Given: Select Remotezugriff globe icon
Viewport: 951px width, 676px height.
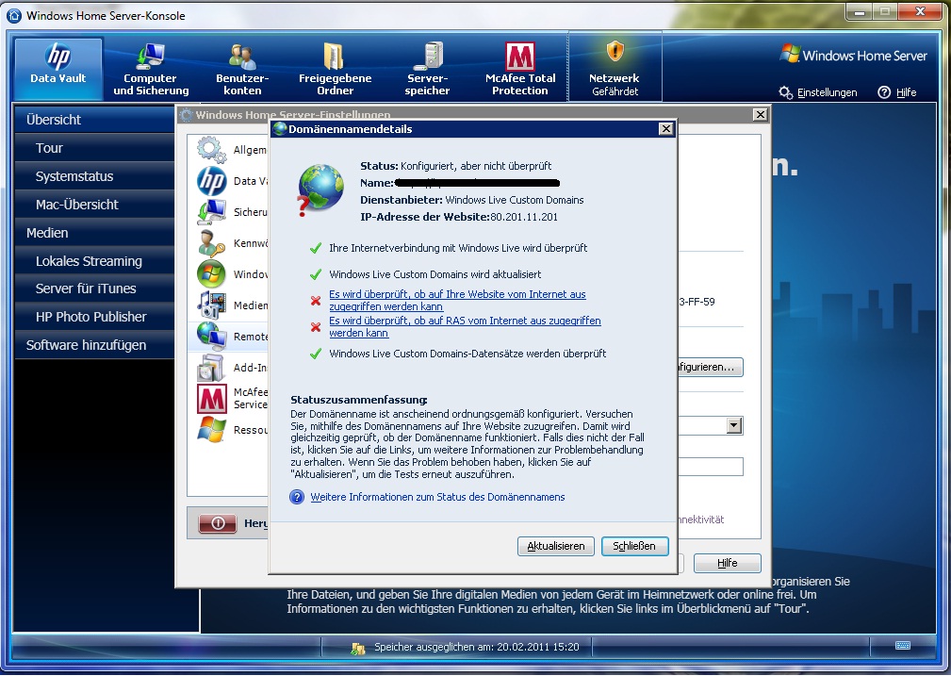Looking at the screenshot, I should [x=211, y=336].
